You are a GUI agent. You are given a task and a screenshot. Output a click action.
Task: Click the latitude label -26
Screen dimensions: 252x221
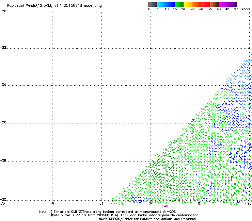[x=3, y=122]
